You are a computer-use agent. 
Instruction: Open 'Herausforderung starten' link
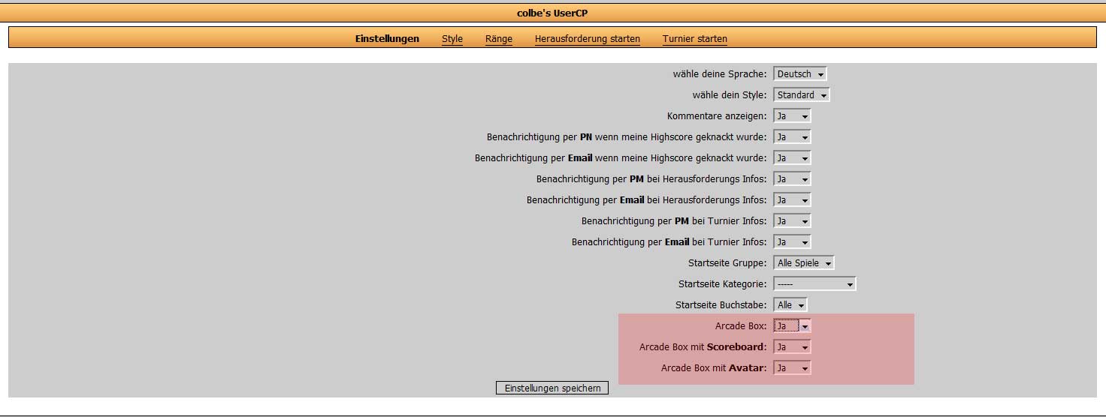[588, 39]
